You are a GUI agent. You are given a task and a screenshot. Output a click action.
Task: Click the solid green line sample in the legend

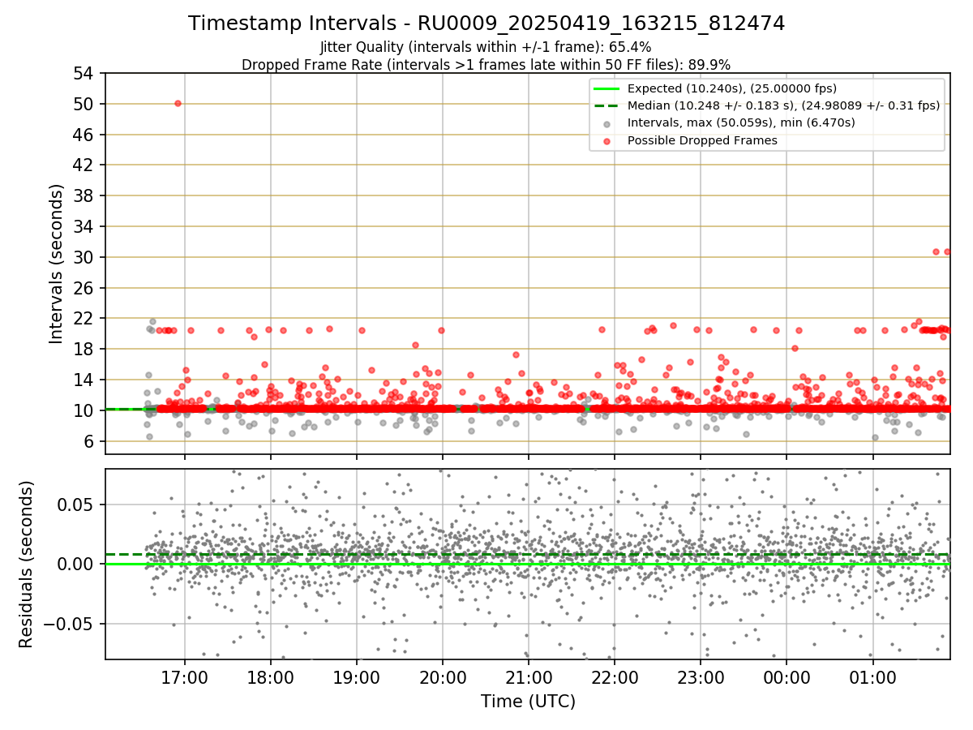pos(607,88)
